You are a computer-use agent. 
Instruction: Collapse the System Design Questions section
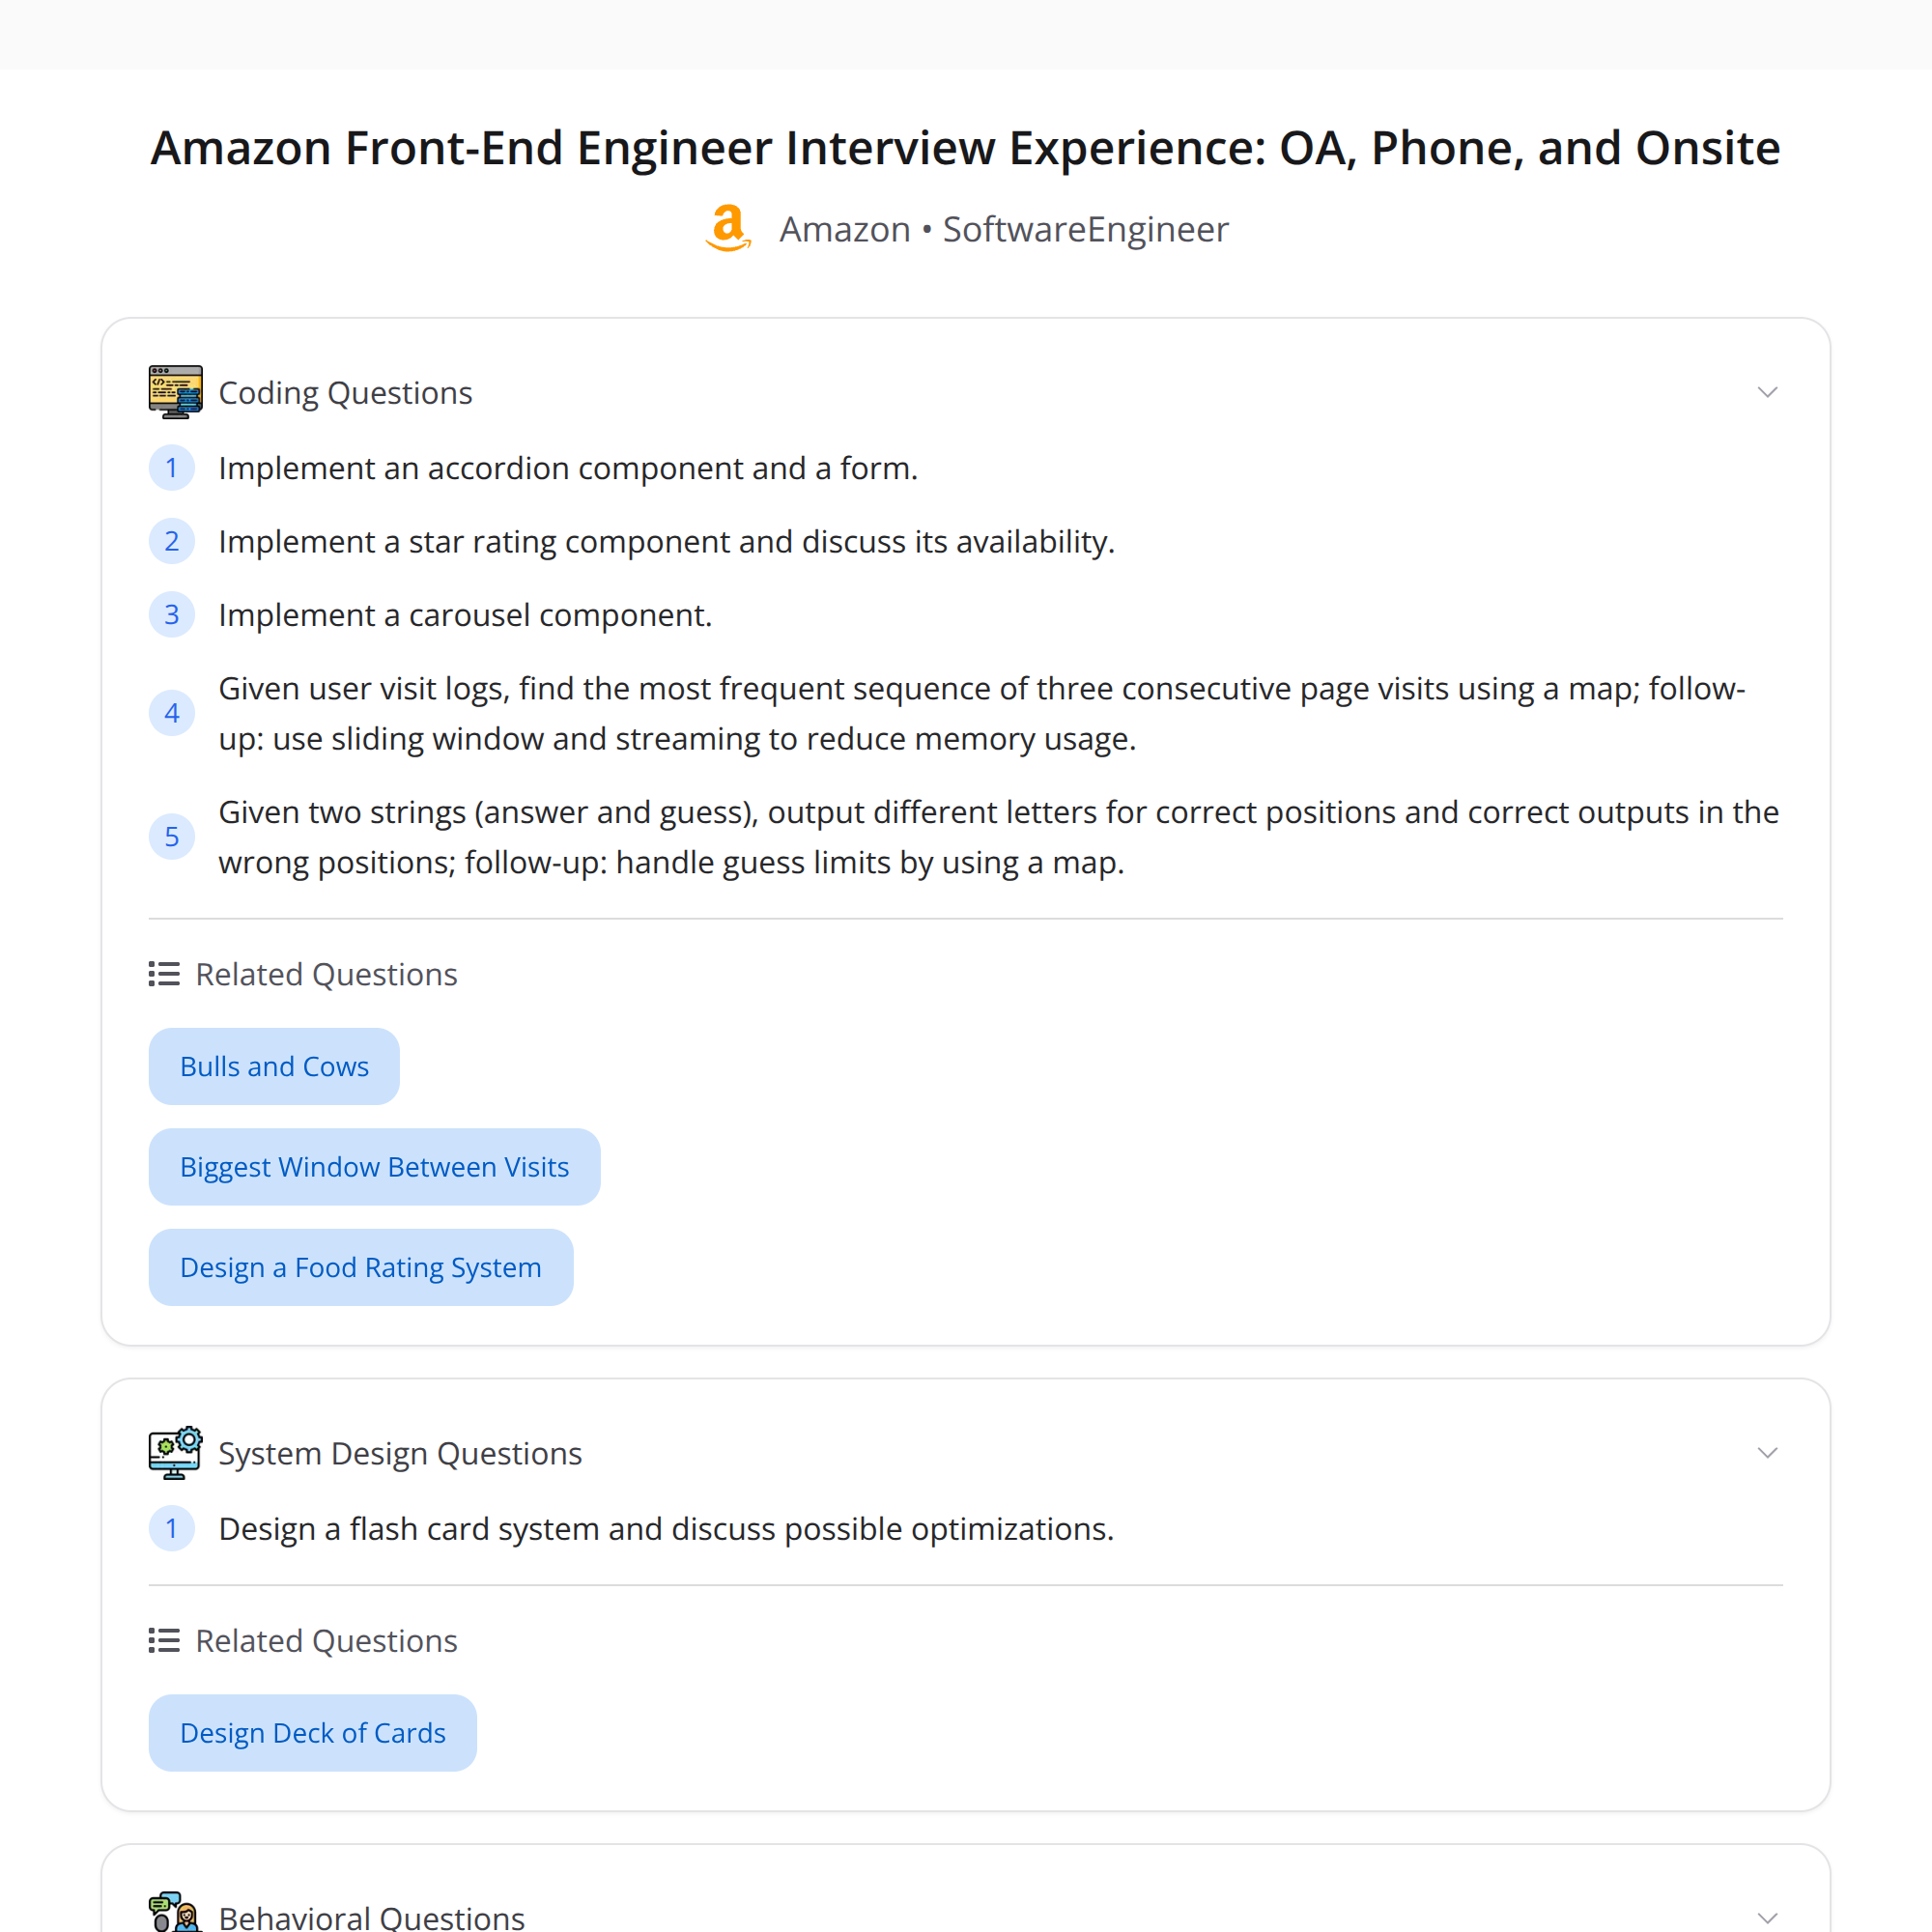click(1768, 1452)
